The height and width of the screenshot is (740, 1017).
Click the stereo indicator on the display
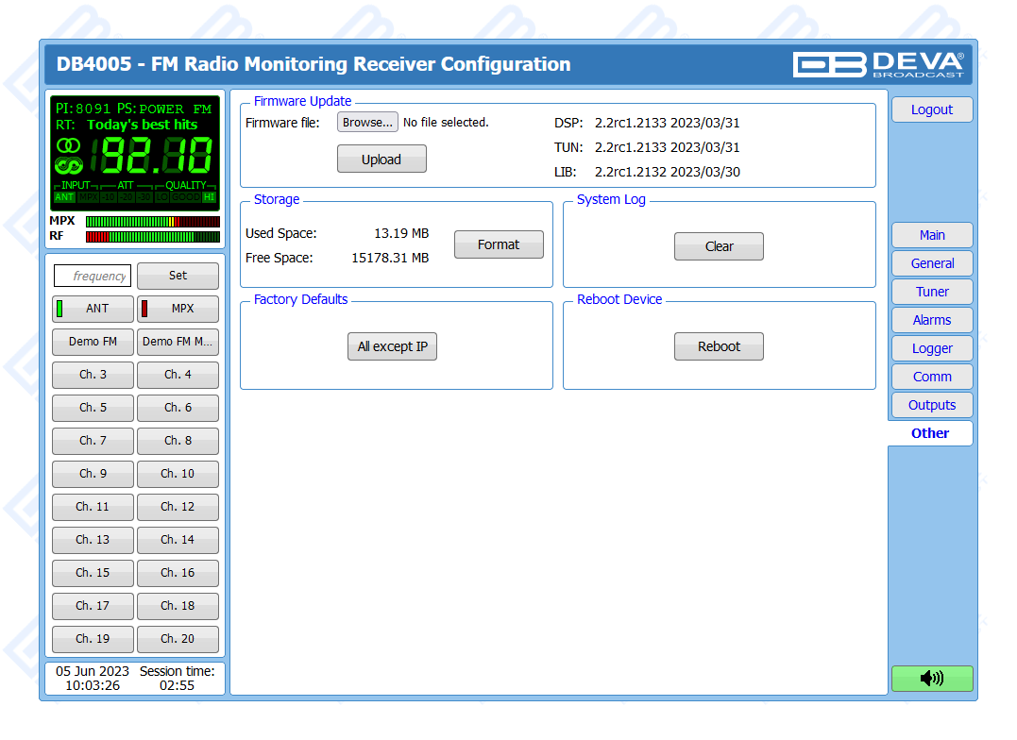tap(68, 145)
